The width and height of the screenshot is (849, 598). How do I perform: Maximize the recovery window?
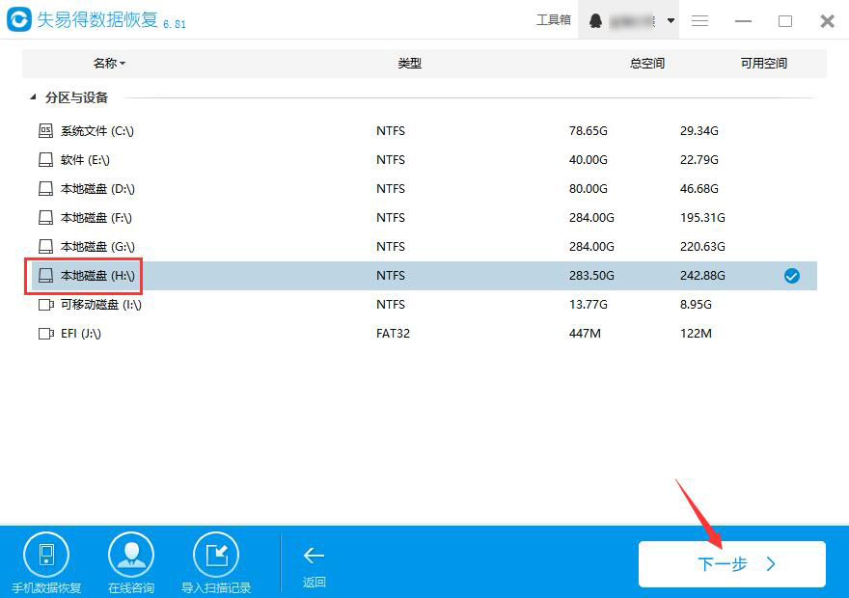click(785, 20)
